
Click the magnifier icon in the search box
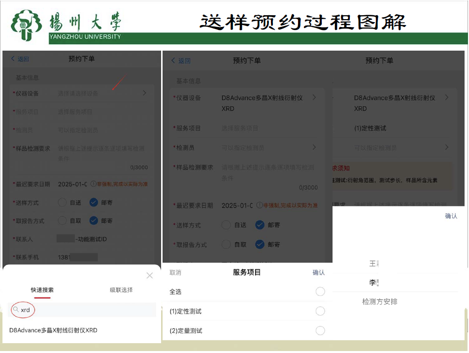pos(16,310)
